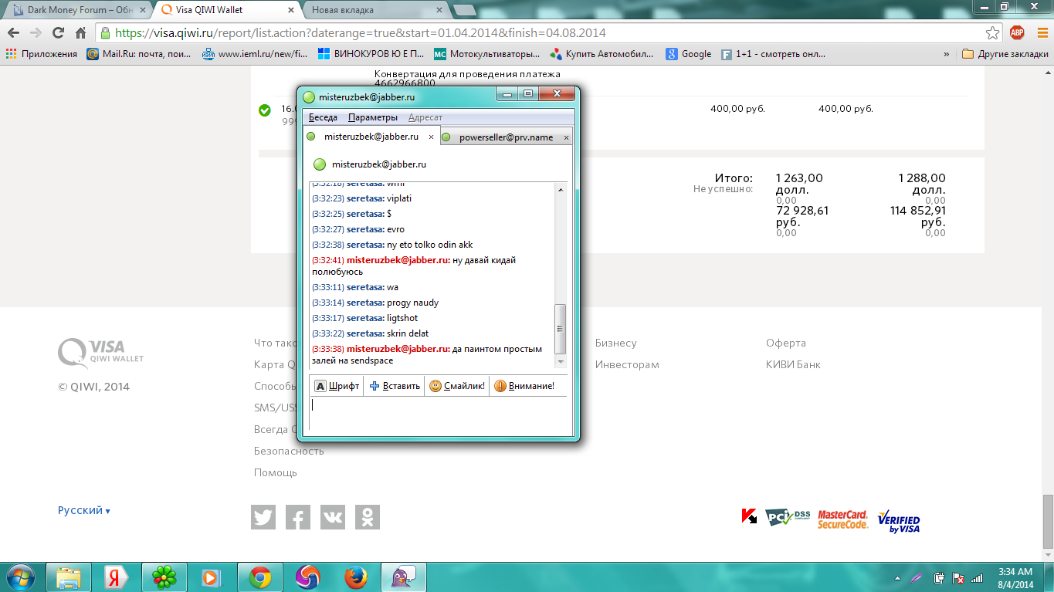The image size is (1054, 592).
Task: Open the Инвесторам footer link
Action: [x=627, y=364]
